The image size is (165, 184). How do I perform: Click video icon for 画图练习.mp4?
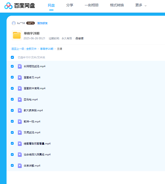[20, 78]
